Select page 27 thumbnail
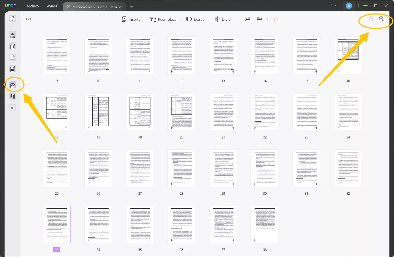This screenshot has width=394, height=257. point(140,168)
